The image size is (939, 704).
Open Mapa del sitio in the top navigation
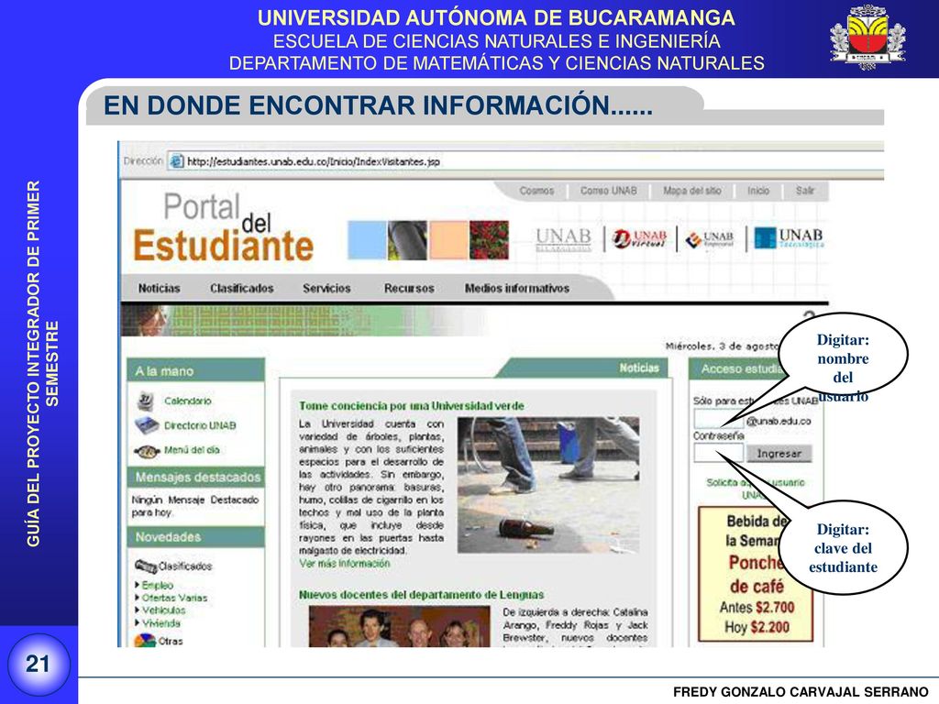point(691,191)
